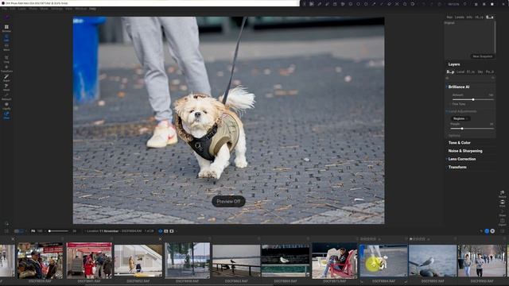This screenshot has width=509, height=286.
Task: Open the Portrait tab
Action: [490, 71]
